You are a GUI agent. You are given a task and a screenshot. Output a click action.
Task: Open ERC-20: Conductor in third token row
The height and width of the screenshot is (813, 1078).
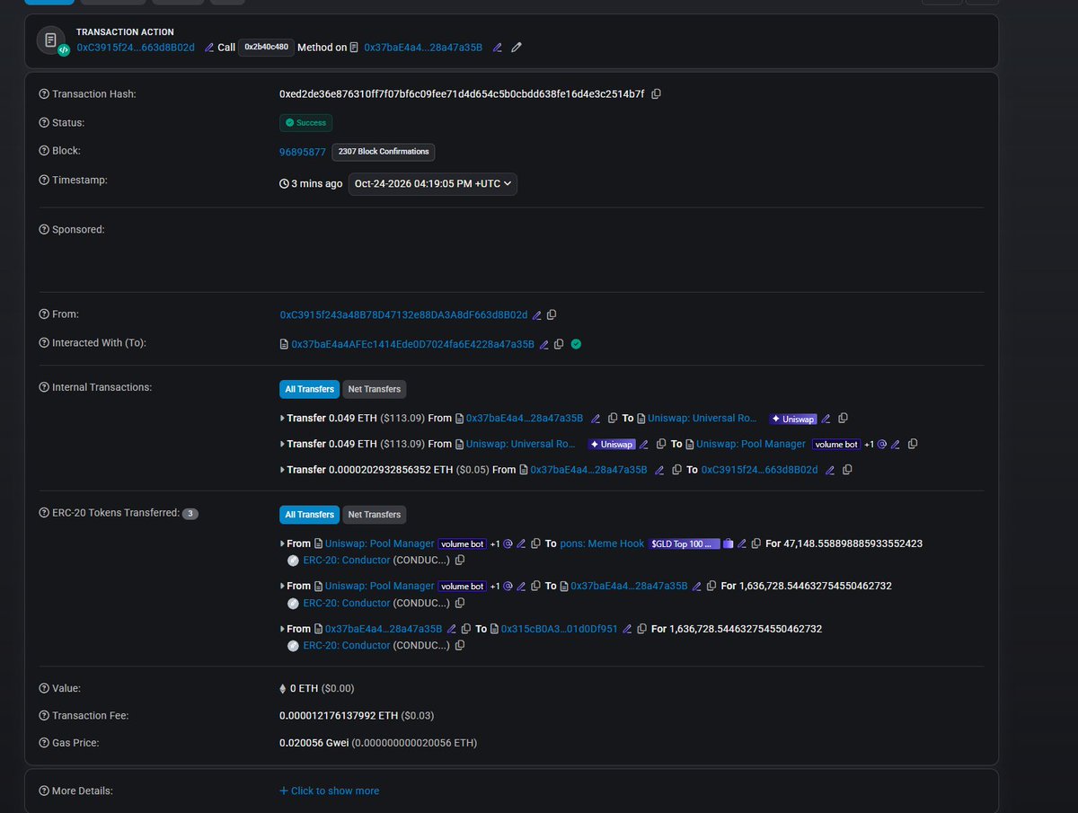tap(346, 646)
